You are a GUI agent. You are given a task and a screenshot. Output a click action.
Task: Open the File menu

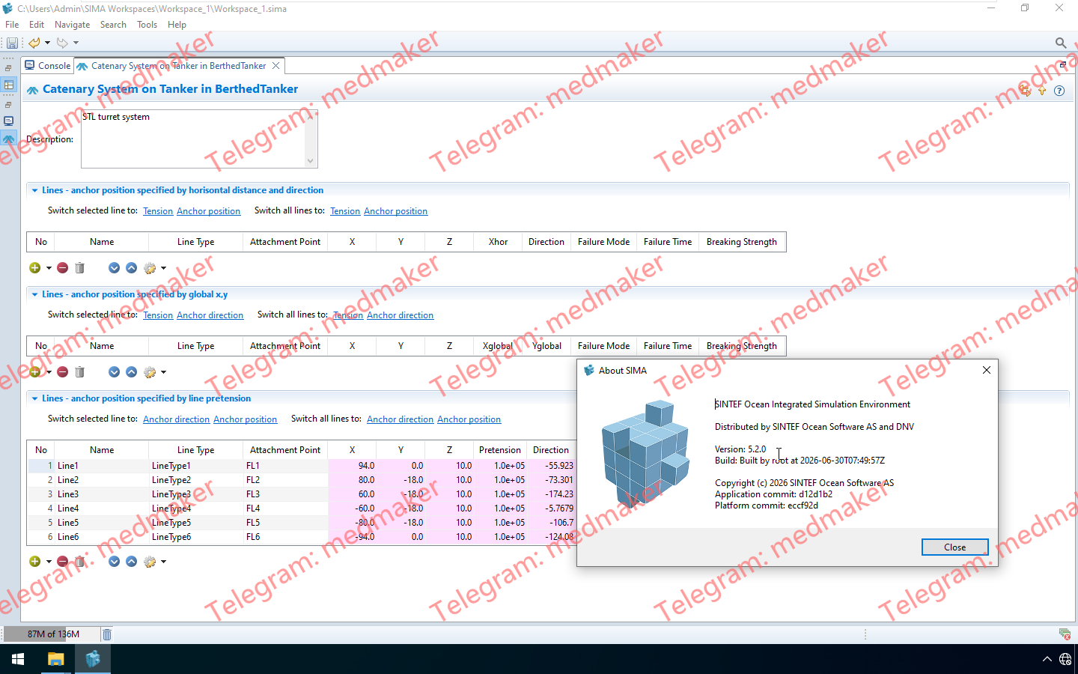pyautogui.click(x=12, y=25)
